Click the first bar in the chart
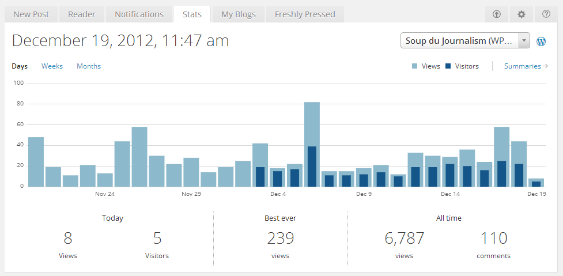 pyautogui.click(x=36, y=162)
